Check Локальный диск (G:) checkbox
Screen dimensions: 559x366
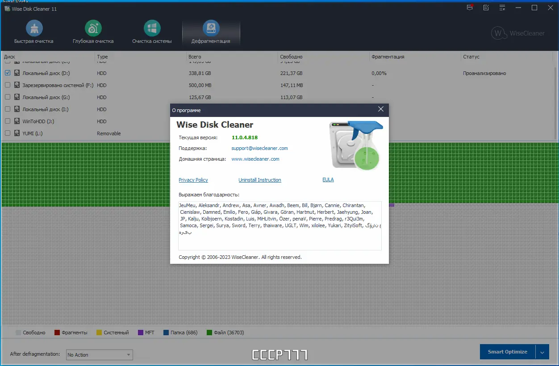[8, 97]
